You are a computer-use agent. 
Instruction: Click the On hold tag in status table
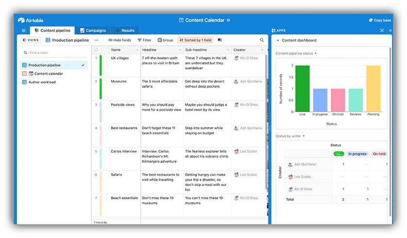(379, 154)
